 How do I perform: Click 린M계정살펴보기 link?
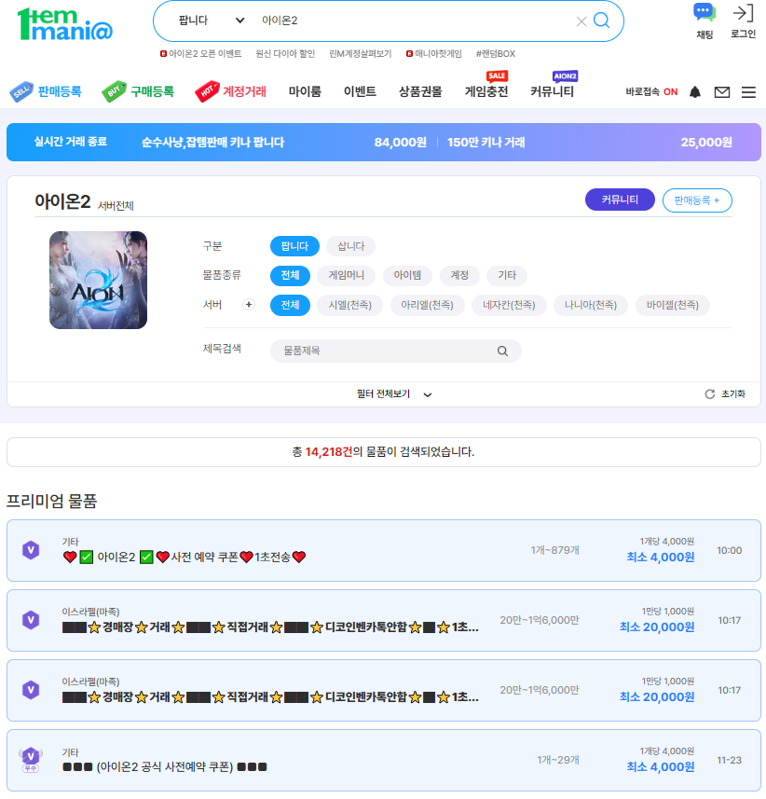360,53
